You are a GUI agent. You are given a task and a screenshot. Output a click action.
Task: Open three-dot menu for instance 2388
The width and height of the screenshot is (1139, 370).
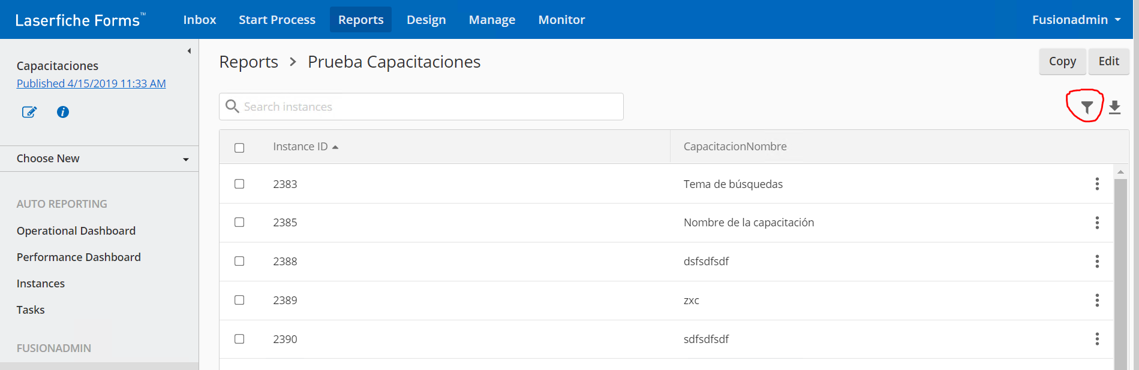coord(1097,262)
